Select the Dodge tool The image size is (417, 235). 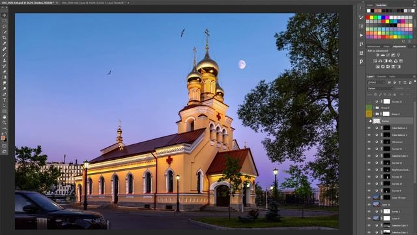[5, 89]
